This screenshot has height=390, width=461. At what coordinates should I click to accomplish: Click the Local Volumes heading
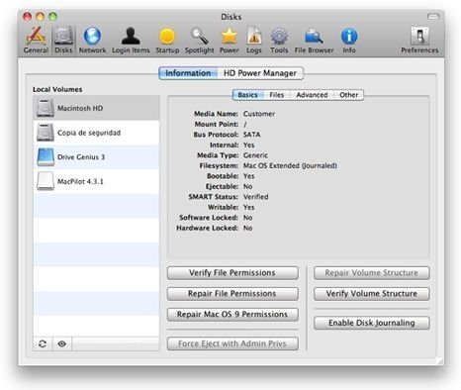pos(57,89)
